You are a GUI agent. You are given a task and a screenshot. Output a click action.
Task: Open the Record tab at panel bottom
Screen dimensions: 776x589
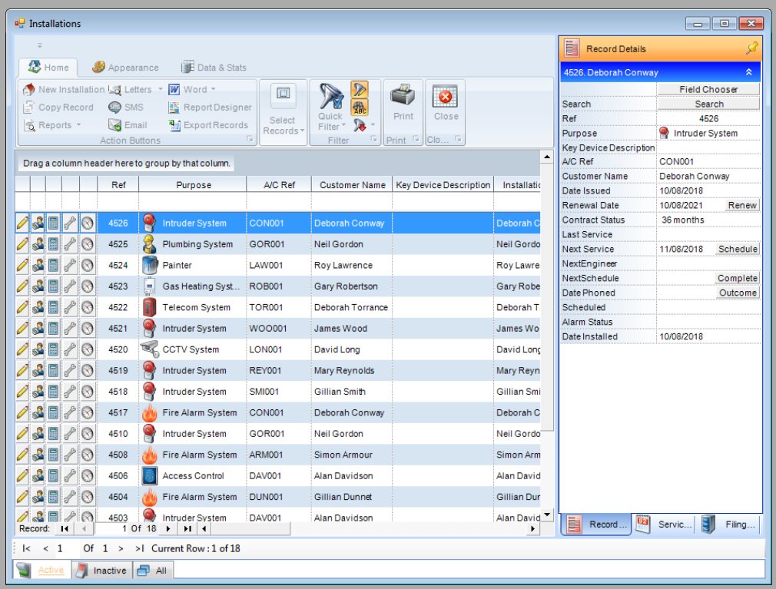coord(596,524)
